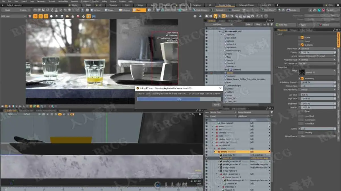Open the Geometry menu
Image resolution: width=341 pixels, height=191 pixels.
(x=41, y=1)
